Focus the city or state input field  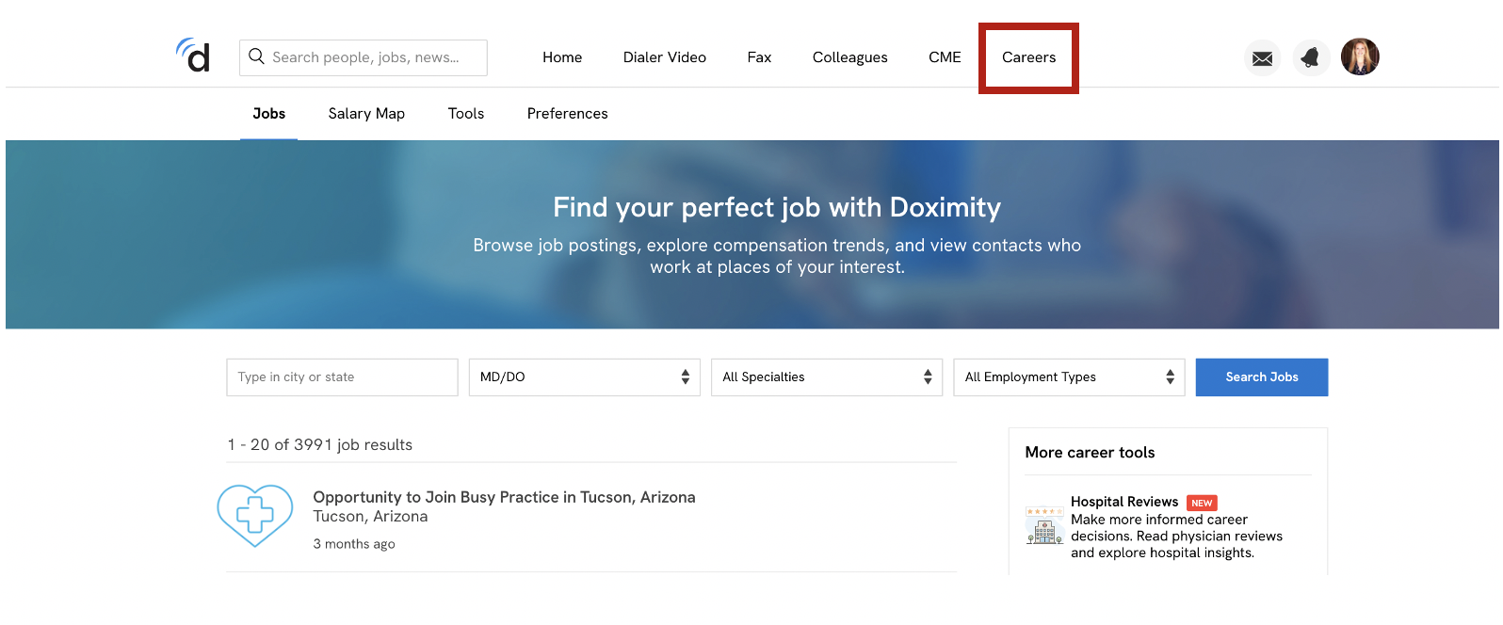[342, 377]
